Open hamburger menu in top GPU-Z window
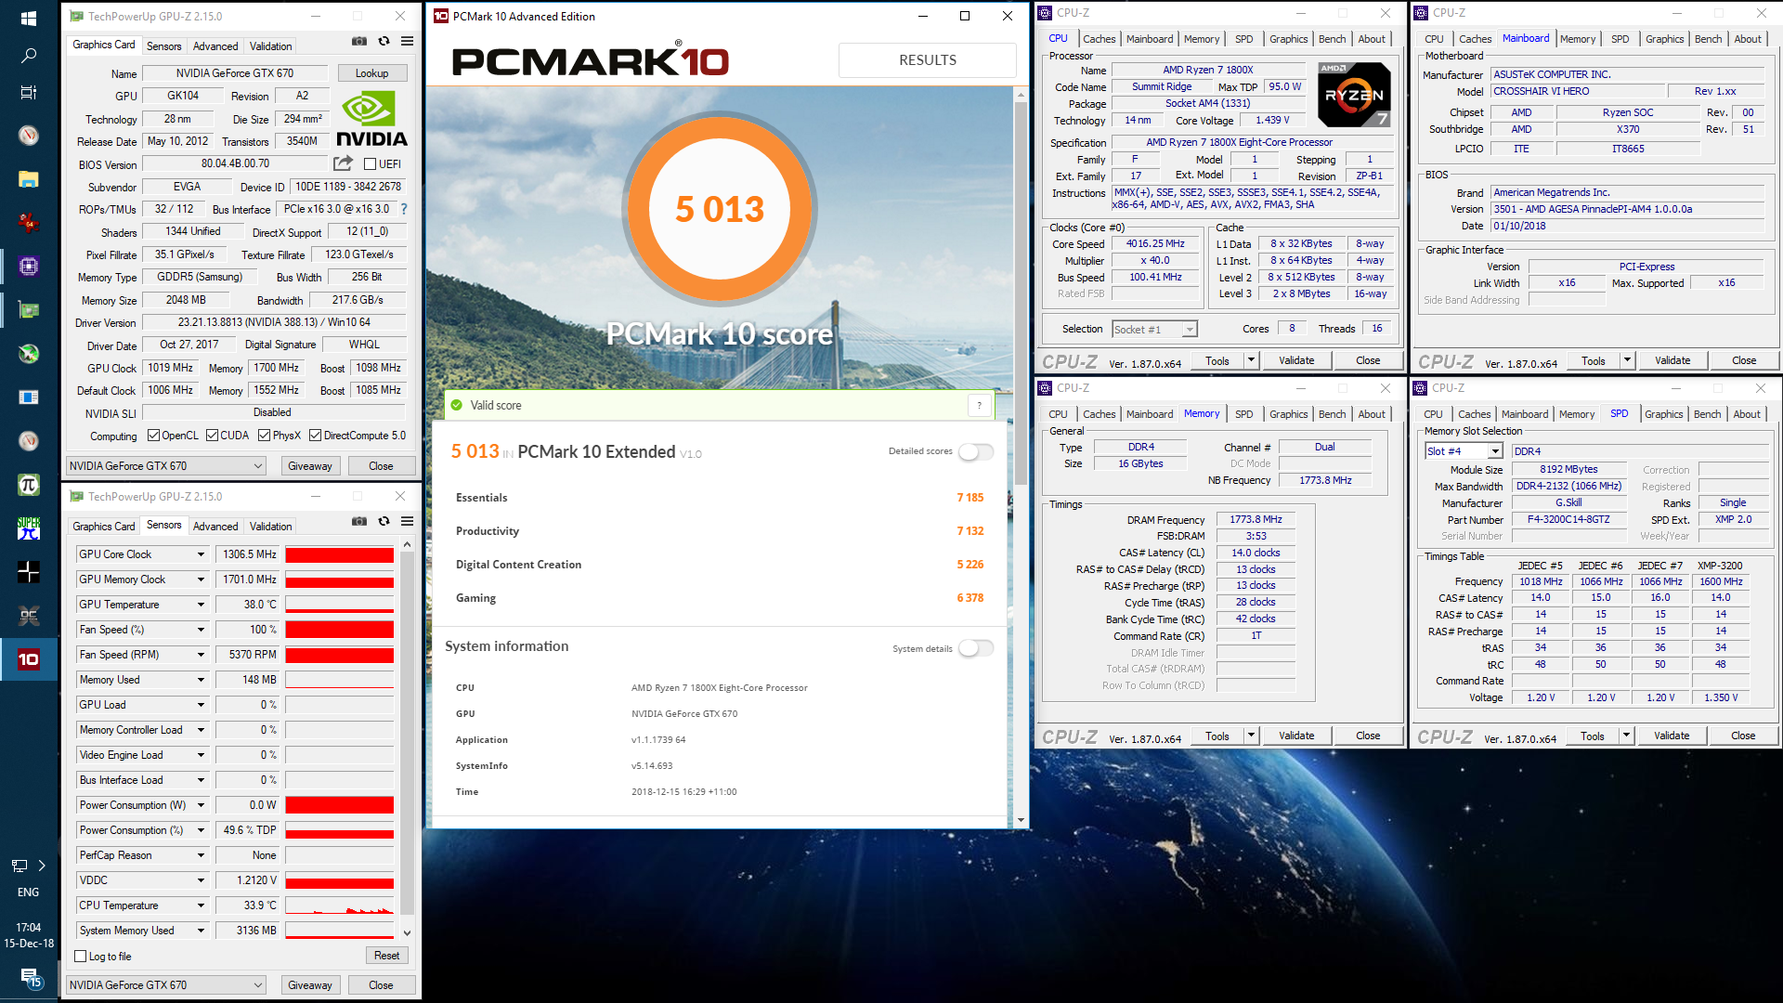Image resolution: width=1783 pixels, height=1003 pixels. (407, 42)
